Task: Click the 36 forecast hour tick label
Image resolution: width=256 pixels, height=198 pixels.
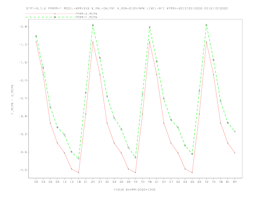Action: coord(121,182)
